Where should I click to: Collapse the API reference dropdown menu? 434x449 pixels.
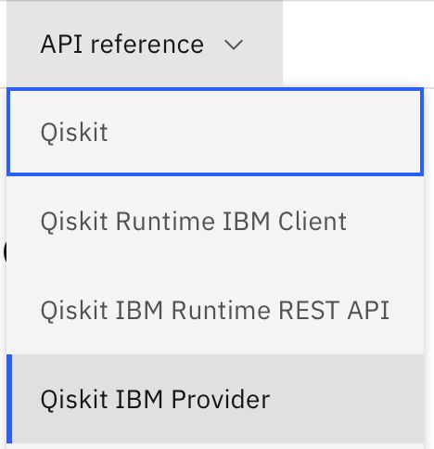145,44
